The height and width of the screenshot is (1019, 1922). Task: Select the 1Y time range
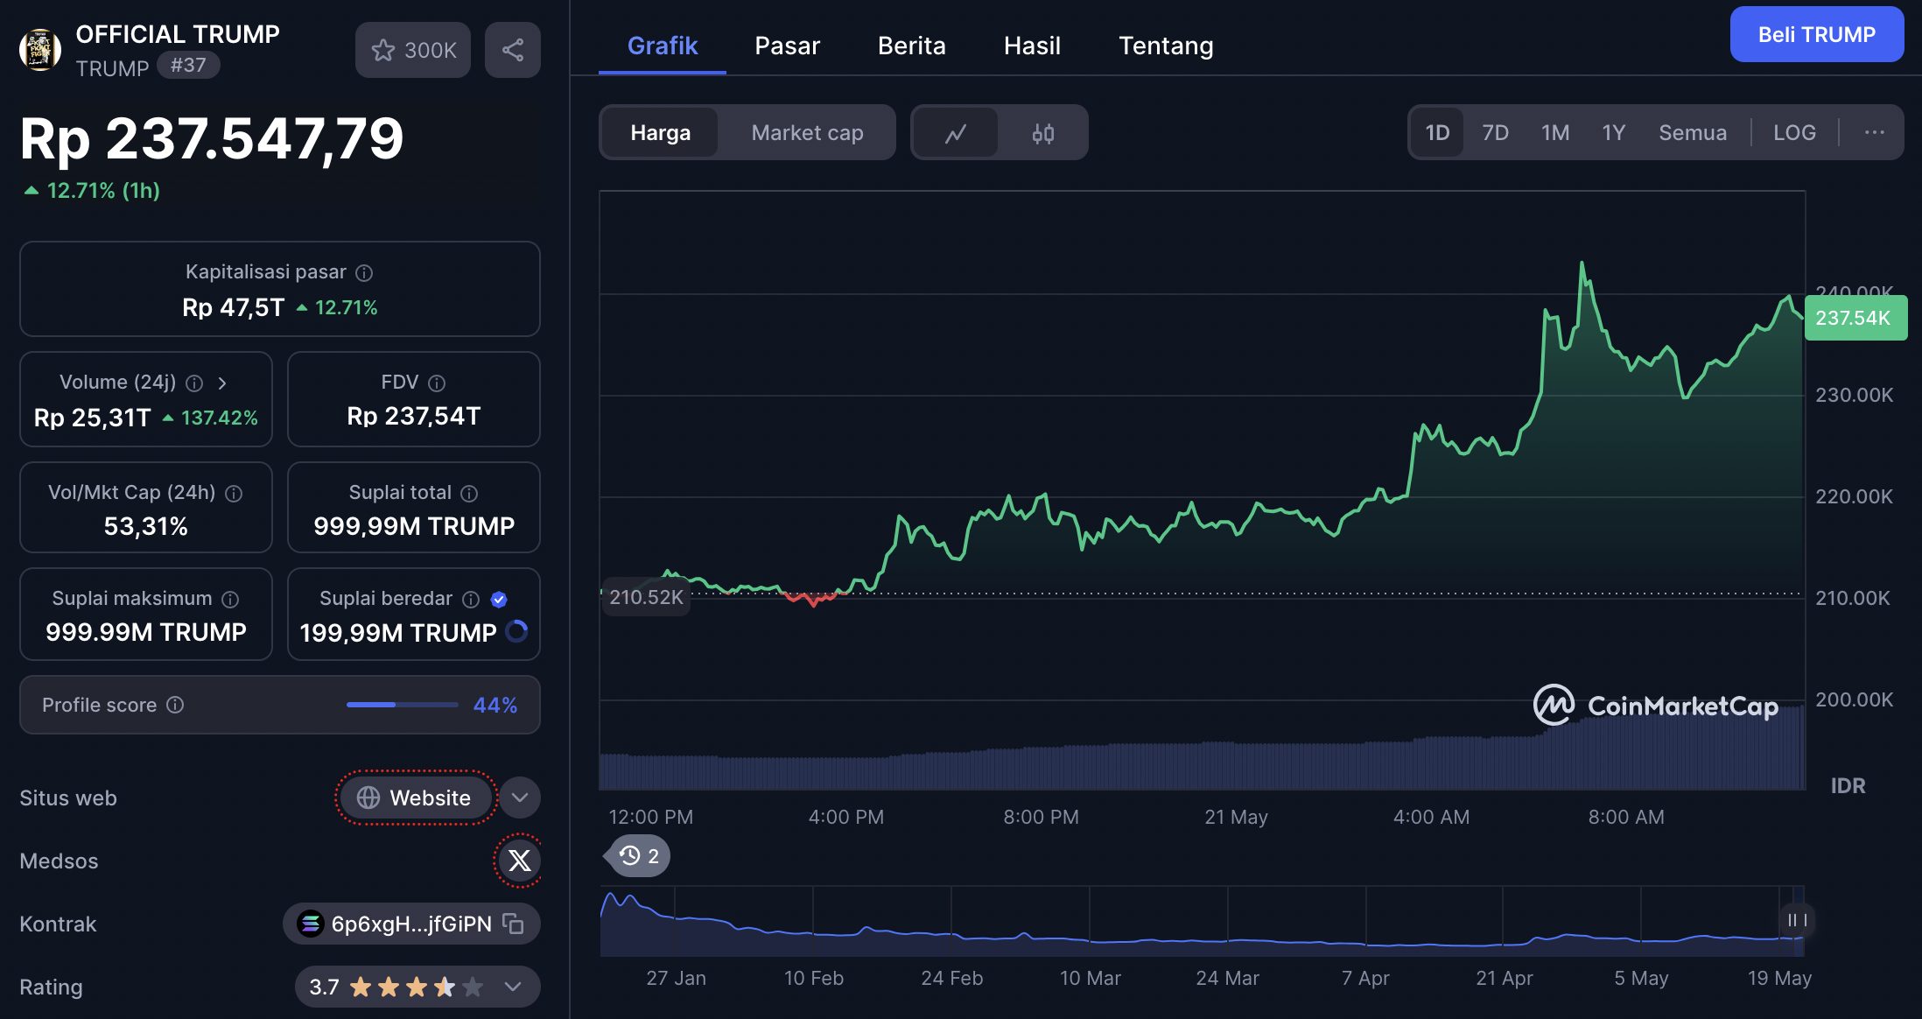[x=1613, y=133]
